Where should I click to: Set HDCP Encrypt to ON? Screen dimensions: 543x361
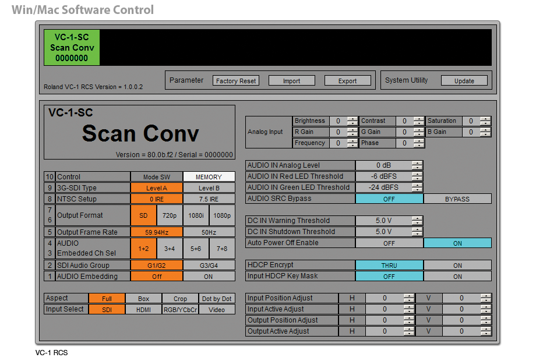tap(457, 265)
